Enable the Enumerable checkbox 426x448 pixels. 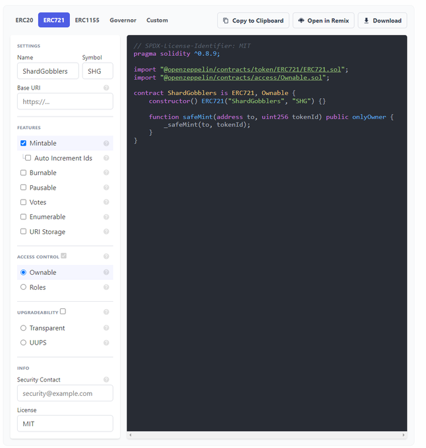pos(24,217)
